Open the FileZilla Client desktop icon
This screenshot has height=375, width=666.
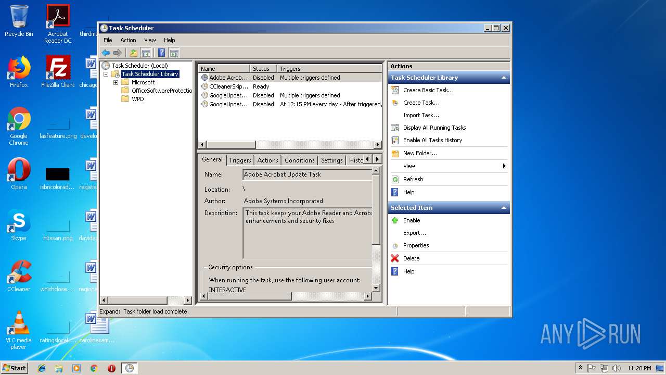click(58, 71)
